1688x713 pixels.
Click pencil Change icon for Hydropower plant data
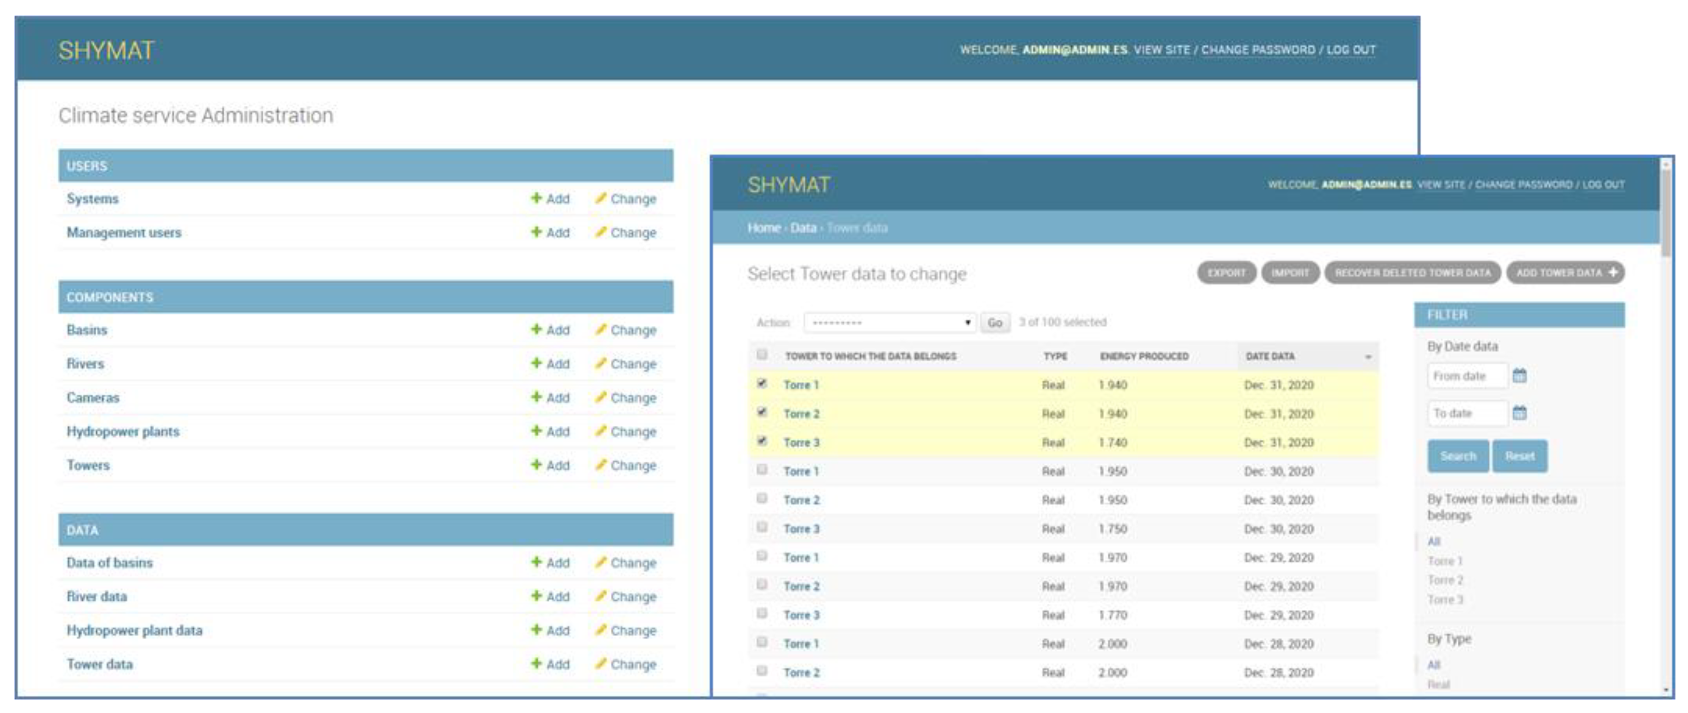pos(600,630)
